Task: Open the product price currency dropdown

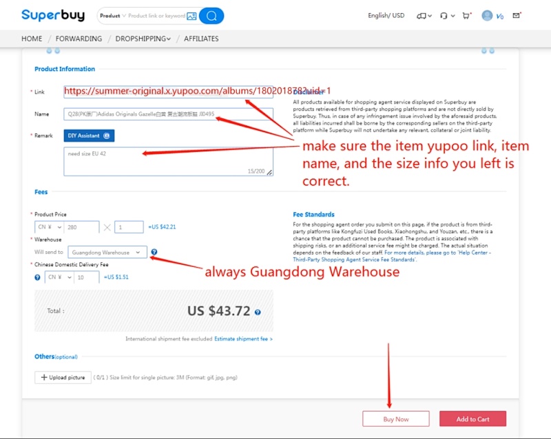Action: click(49, 227)
